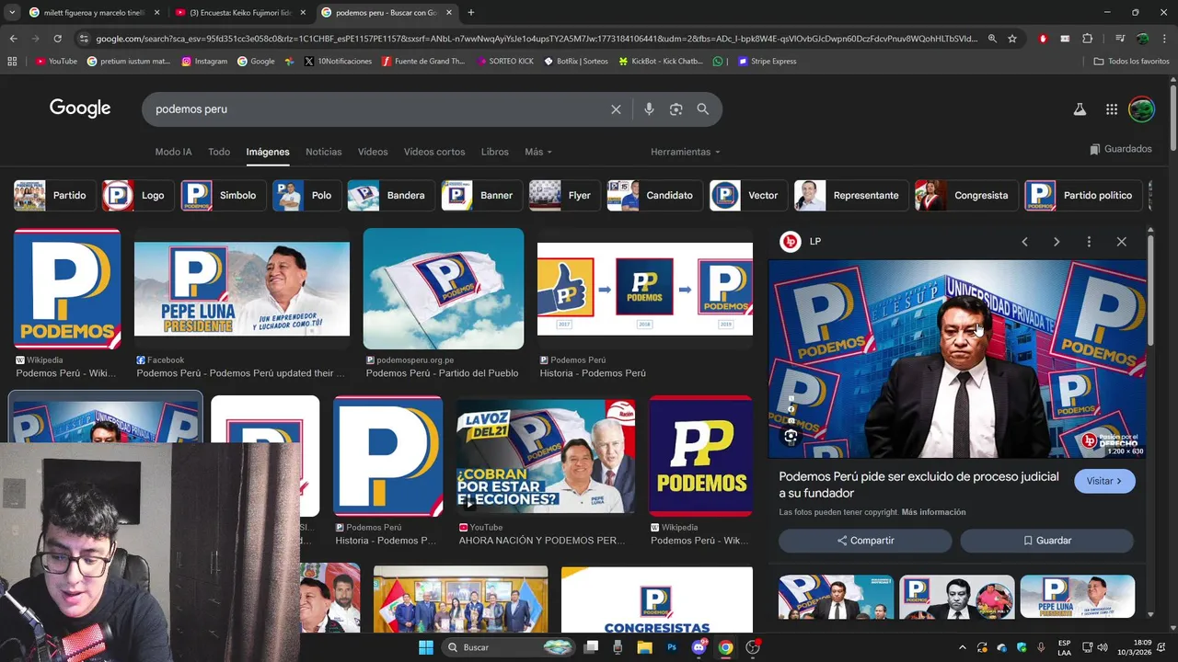Open the Windows Start menu
The height and width of the screenshot is (662, 1178).
click(x=426, y=647)
